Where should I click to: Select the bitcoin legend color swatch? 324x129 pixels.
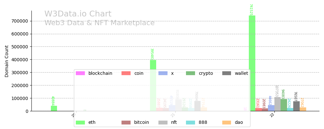point(126,123)
